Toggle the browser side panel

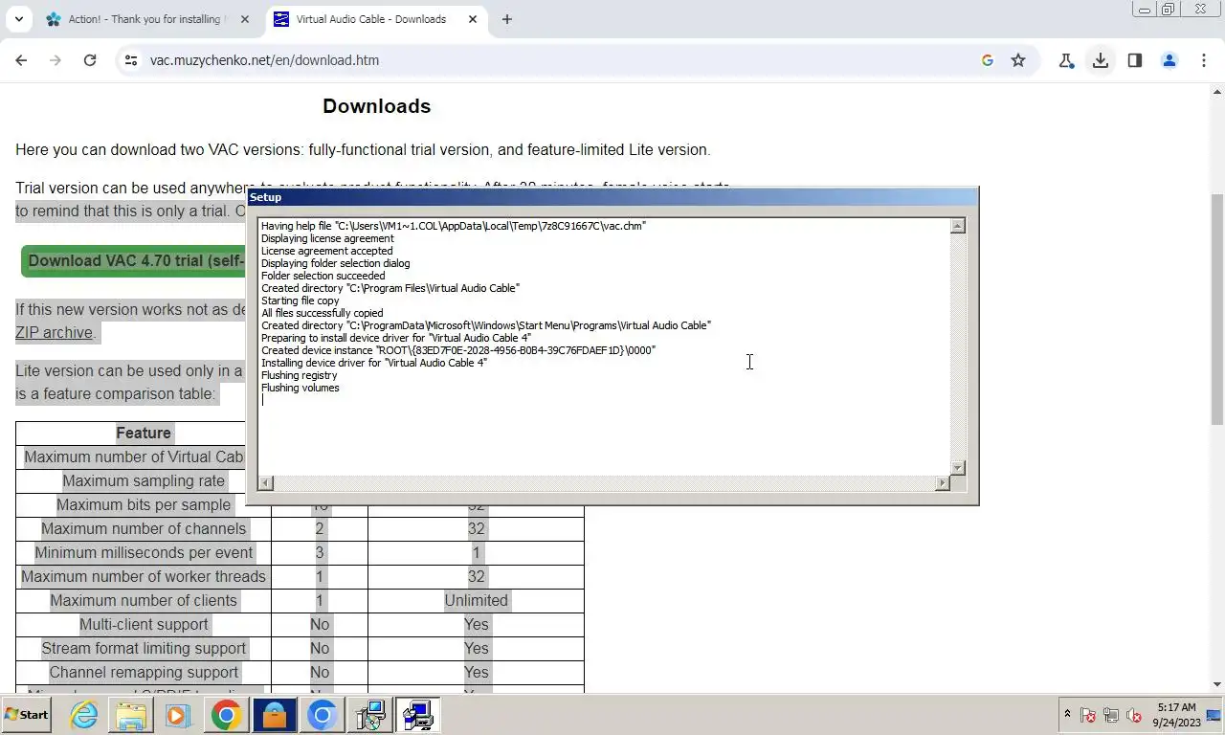click(x=1135, y=60)
